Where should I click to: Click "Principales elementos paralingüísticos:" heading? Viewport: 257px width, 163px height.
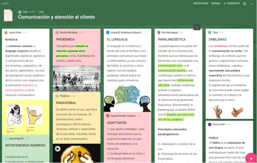[x=172, y=132]
